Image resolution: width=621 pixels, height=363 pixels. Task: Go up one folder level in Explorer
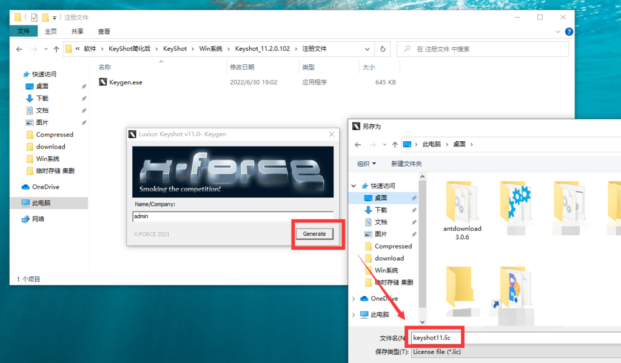tap(56, 49)
